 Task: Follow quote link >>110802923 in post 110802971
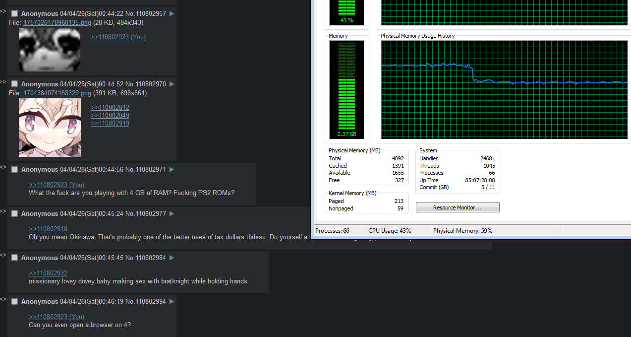(x=57, y=185)
